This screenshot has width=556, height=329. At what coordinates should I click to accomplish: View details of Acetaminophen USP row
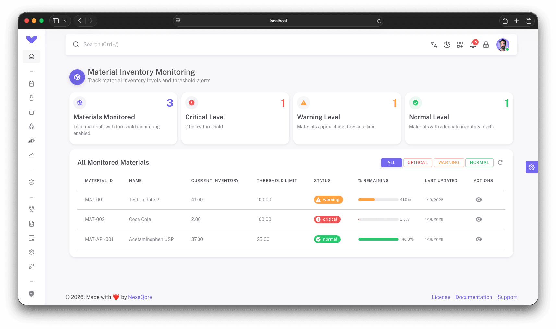click(479, 239)
